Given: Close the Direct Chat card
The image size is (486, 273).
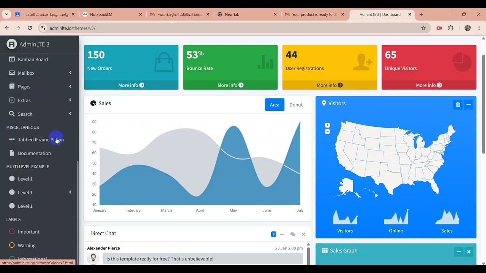Looking at the screenshot, I should click(303, 234).
